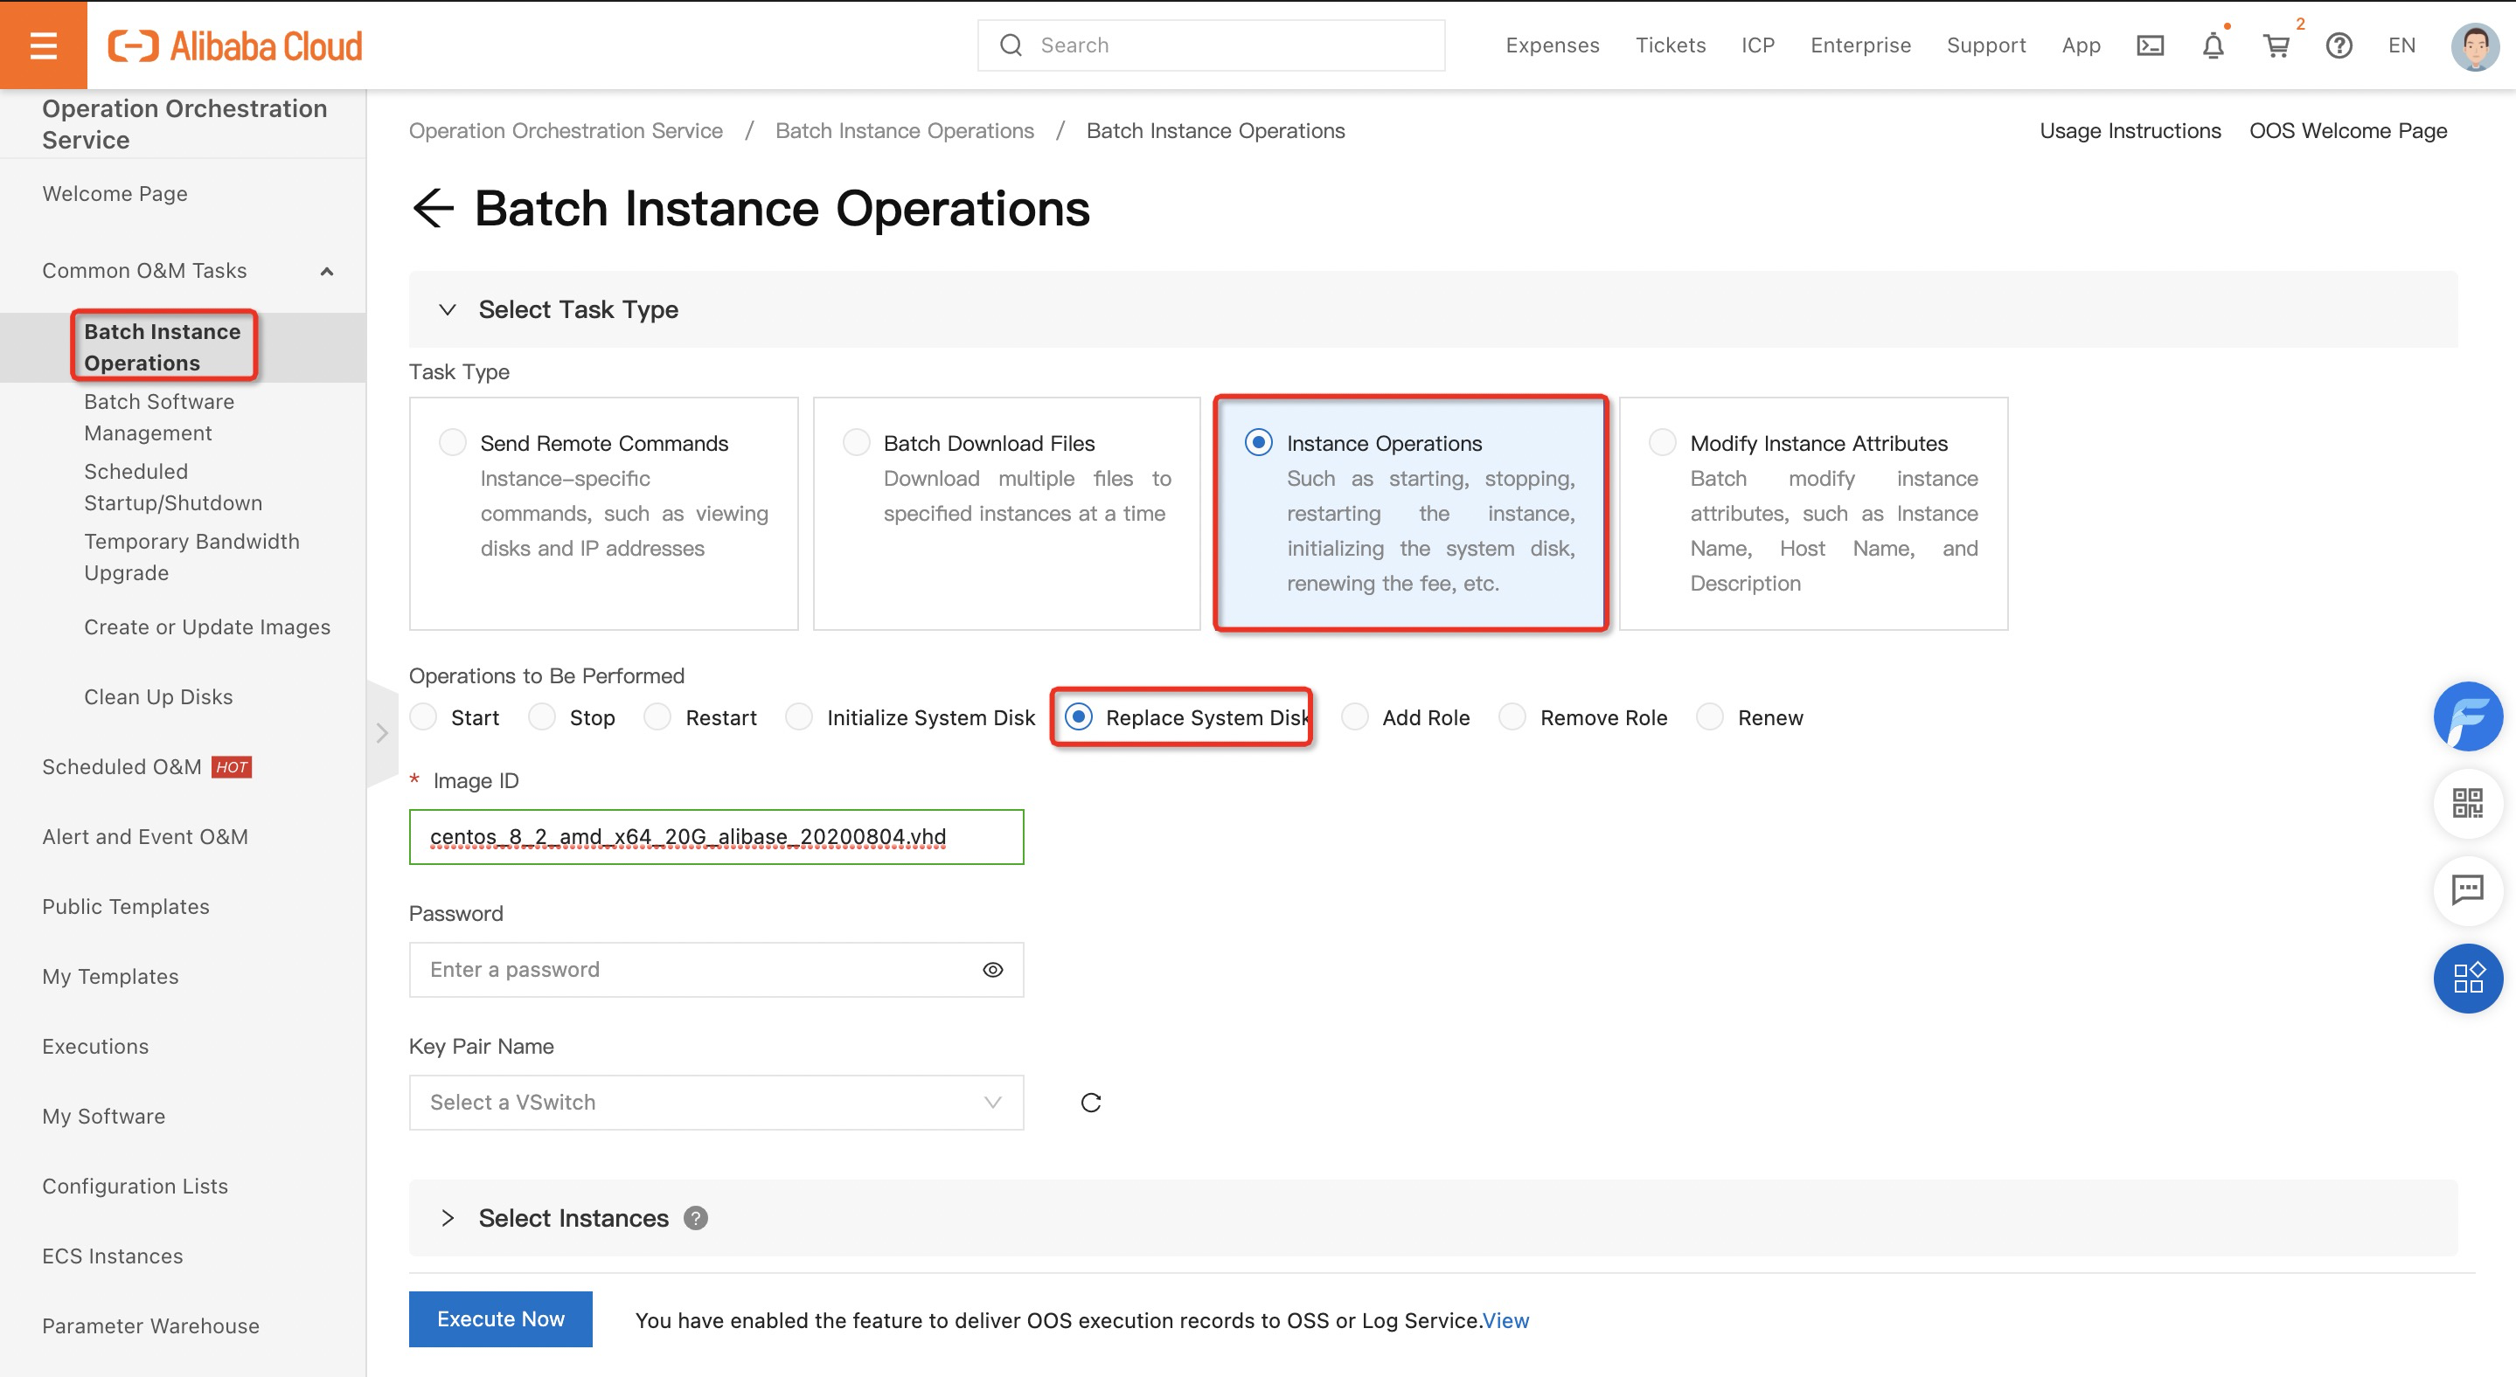The width and height of the screenshot is (2516, 1377).
Task: Select the Restart operation radio button
Action: pos(658,717)
